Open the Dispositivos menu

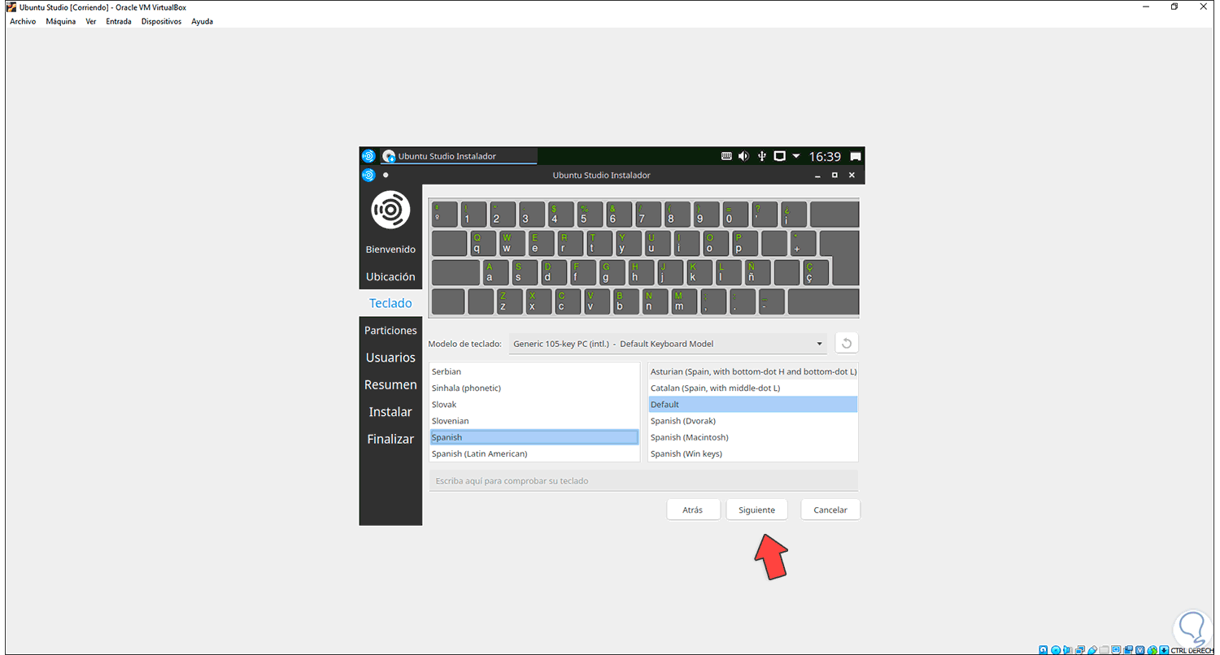point(161,21)
